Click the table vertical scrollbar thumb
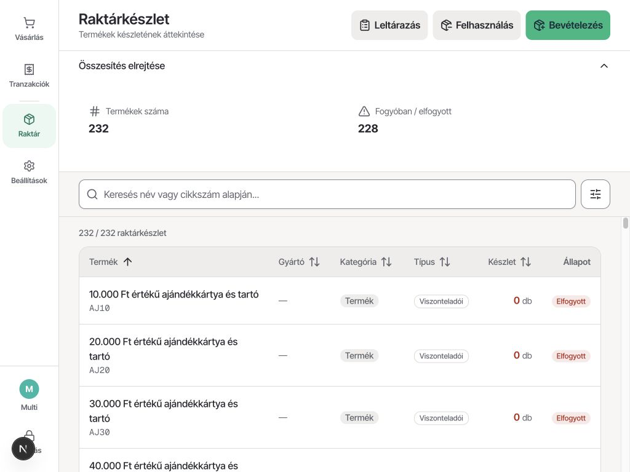Viewport: 630px width, 472px height. 625,223
